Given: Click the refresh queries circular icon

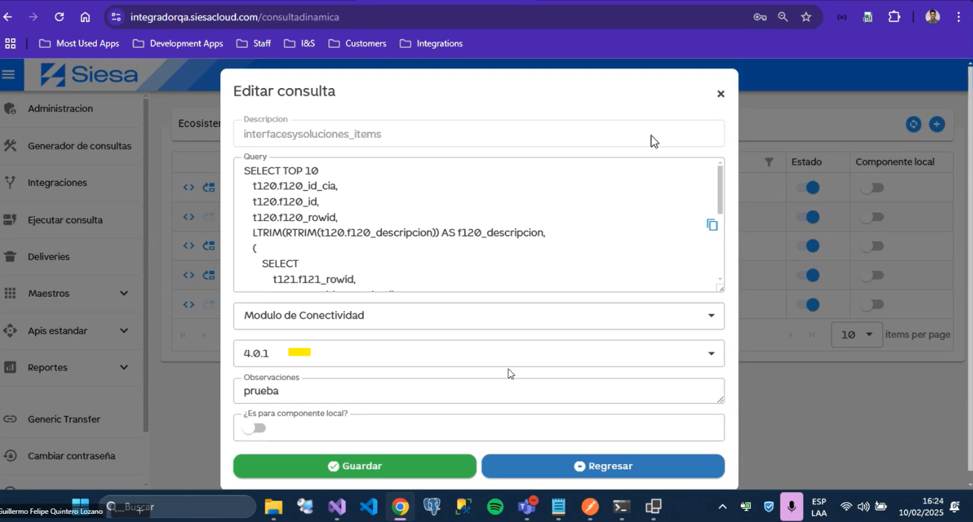Looking at the screenshot, I should click(x=913, y=124).
